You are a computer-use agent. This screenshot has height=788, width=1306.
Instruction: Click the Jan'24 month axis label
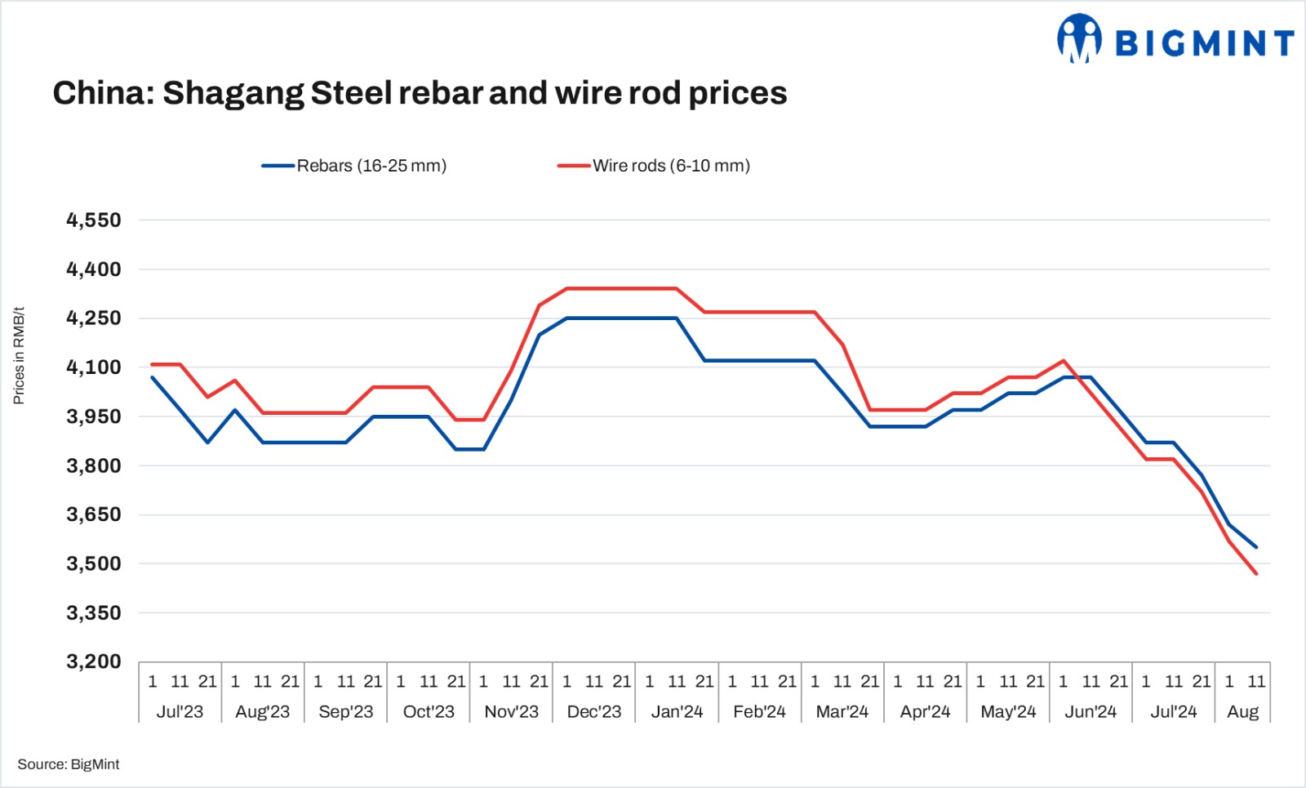pos(677,711)
